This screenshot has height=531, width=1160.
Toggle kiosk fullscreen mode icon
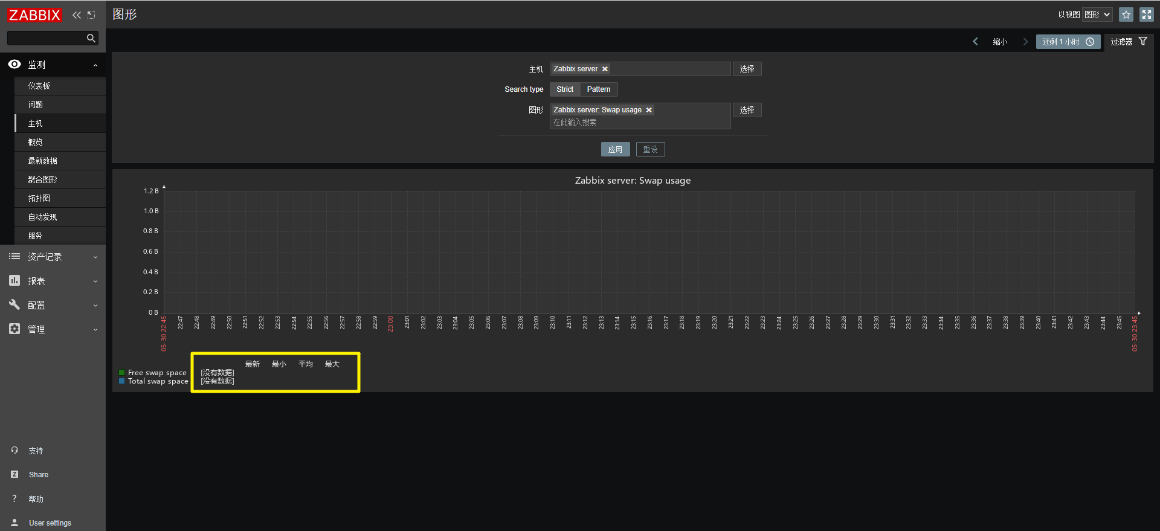point(1147,14)
